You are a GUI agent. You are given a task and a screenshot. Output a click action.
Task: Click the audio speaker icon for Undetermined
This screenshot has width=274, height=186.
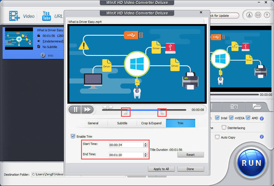click(39, 41)
